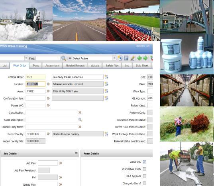Click the Repair Facility field containing BEDFORD
The width and height of the screenshot is (214, 186).
pos(35,134)
